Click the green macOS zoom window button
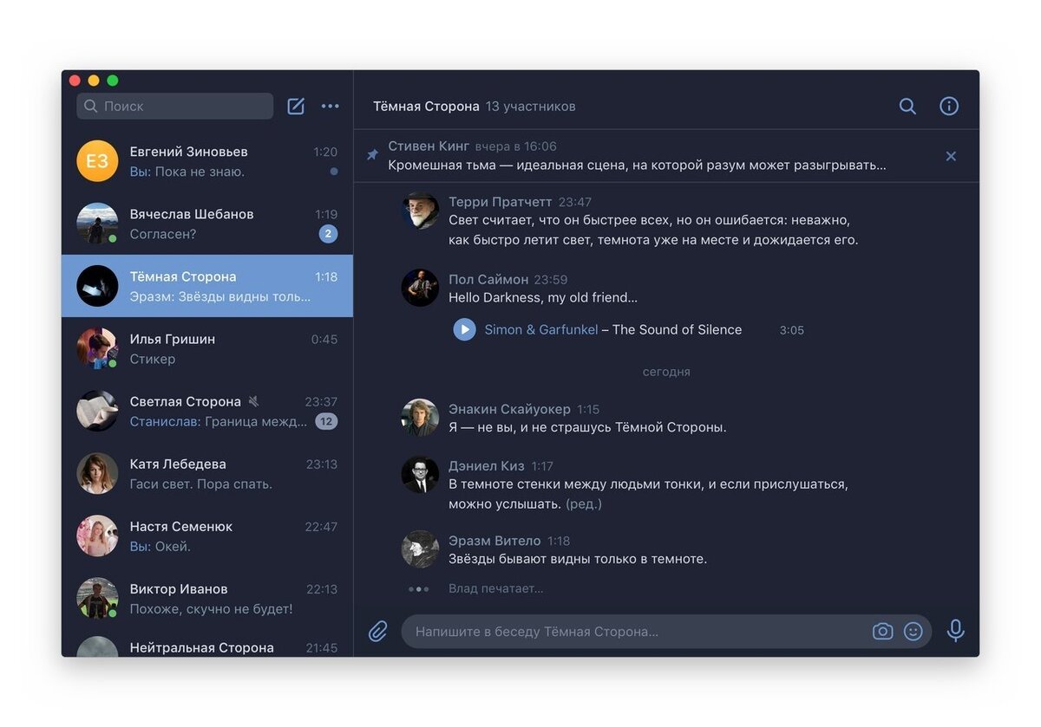The image size is (1041, 727). 113,81
